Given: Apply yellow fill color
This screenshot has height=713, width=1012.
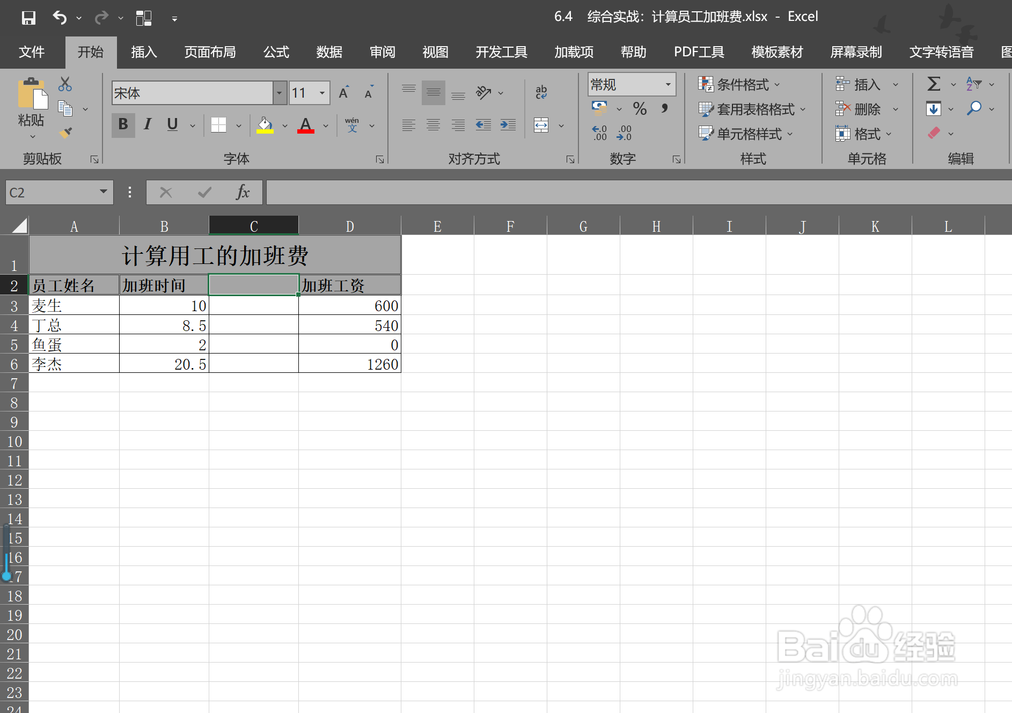Looking at the screenshot, I should (265, 125).
